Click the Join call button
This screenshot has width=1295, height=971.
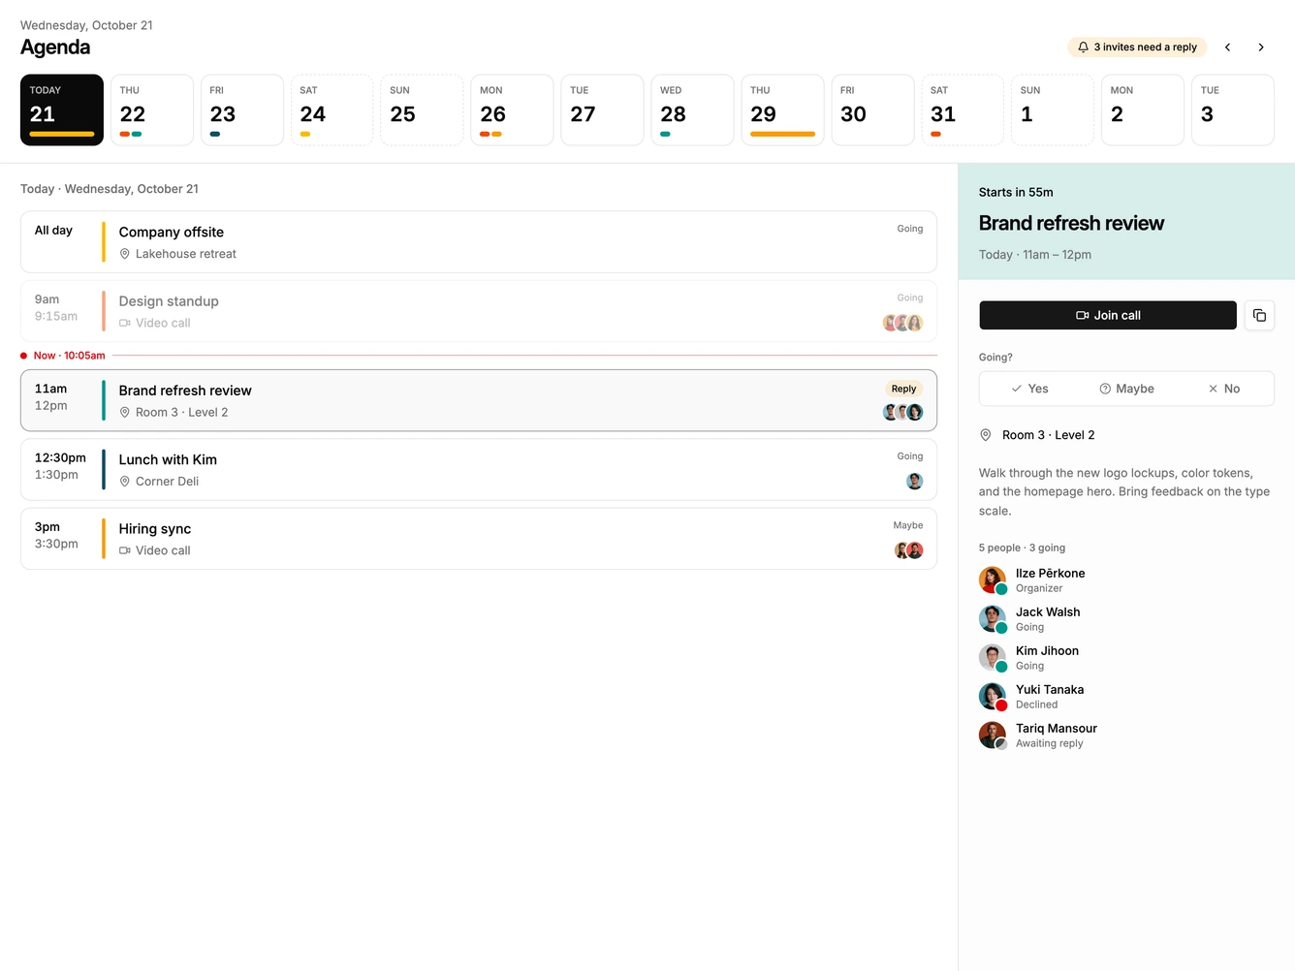coord(1108,315)
